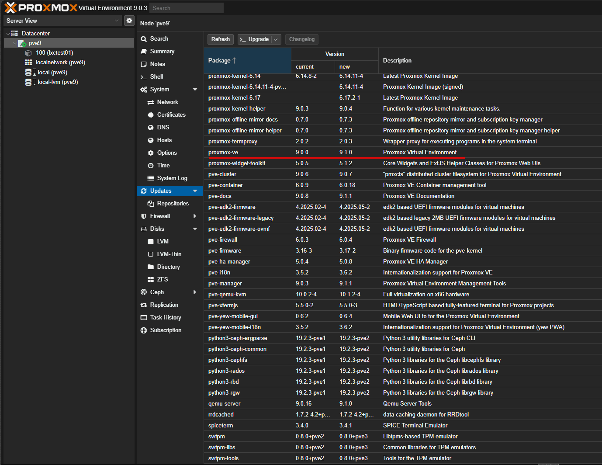Open the Subscription icon
602x465 pixels.
pyautogui.click(x=143, y=330)
